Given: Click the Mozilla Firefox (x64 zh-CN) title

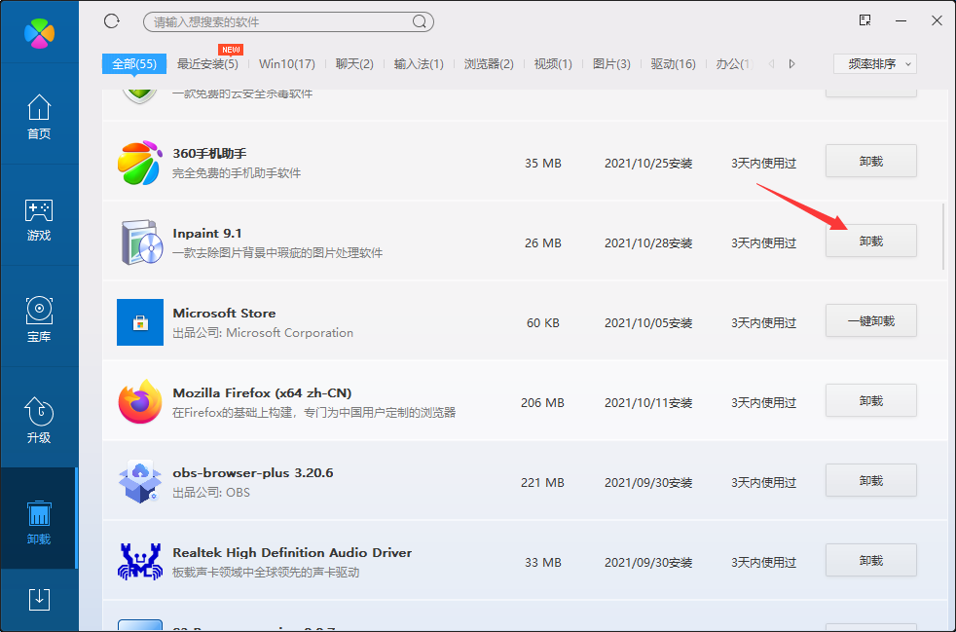Looking at the screenshot, I should tap(262, 392).
